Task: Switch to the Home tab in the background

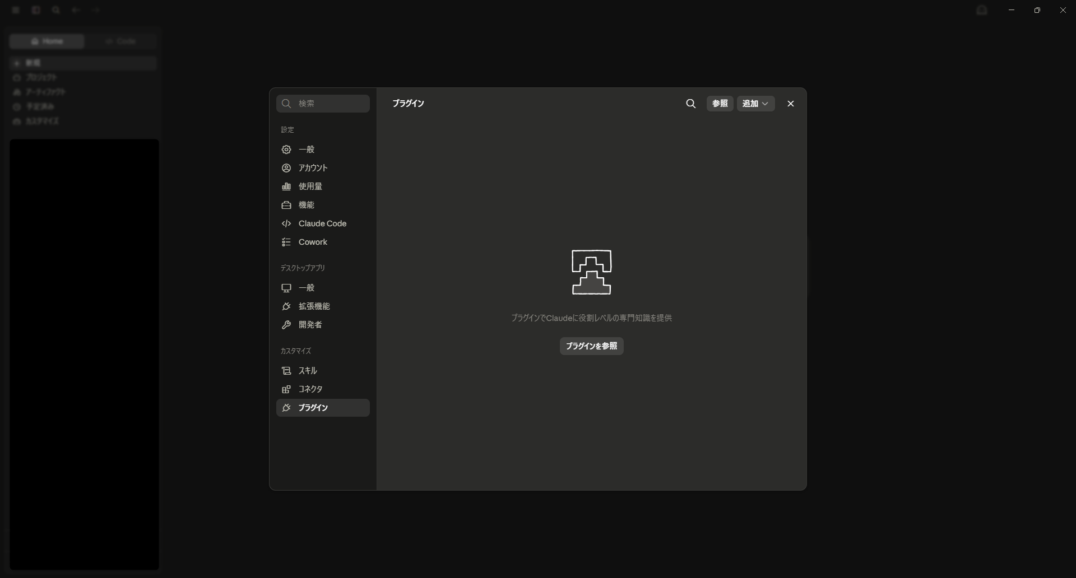Action: [x=47, y=41]
